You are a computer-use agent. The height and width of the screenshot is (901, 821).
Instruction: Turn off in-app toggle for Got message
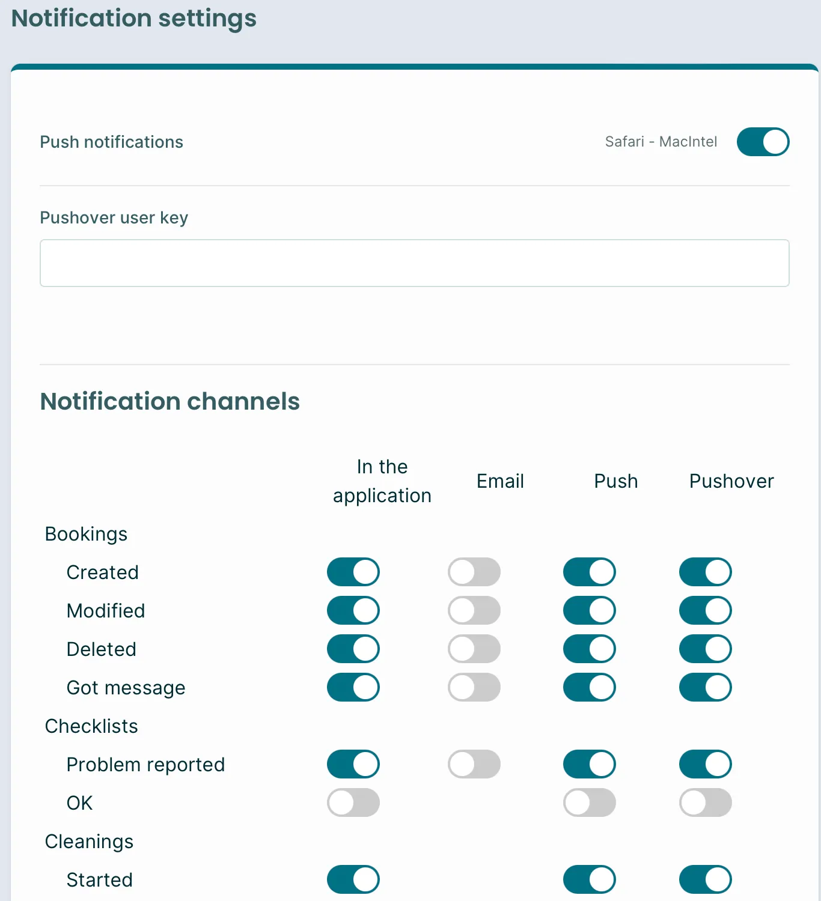point(353,687)
